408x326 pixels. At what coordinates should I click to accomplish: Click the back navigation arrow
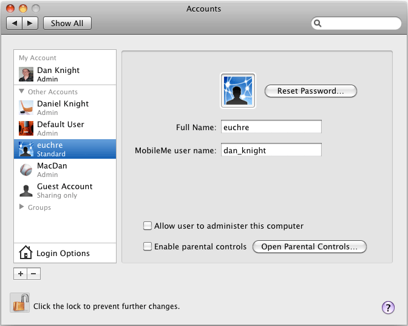click(15, 23)
